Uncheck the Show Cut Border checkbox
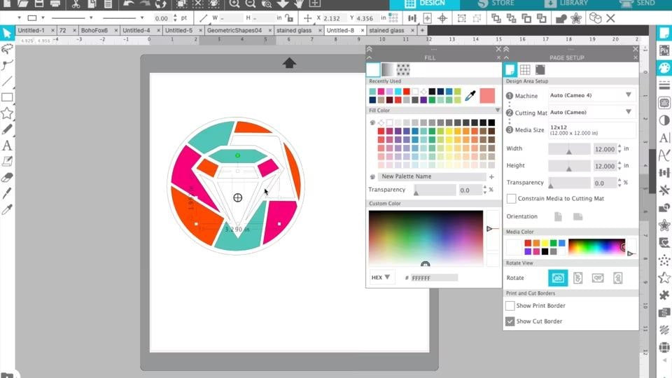 tap(510, 321)
